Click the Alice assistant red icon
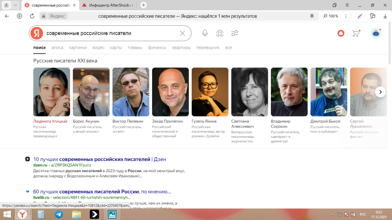Screen dimensions: 392x220 (x=341, y=33)
